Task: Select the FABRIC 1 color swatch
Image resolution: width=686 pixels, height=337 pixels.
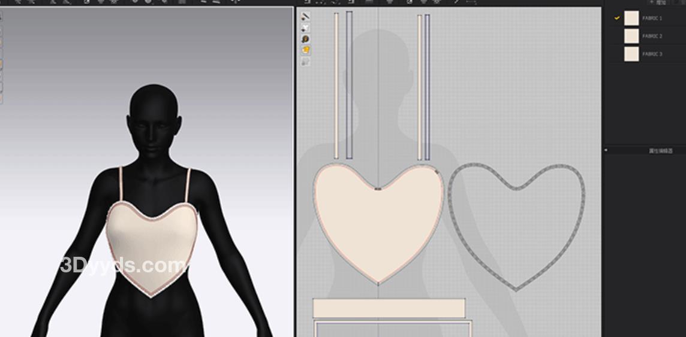Action: 631,19
